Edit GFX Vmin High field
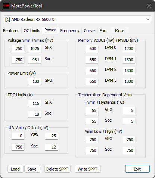The height and width of the screenshot is (178, 155). 129,140
